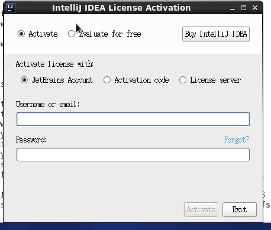Viewport: 271px width, 230px height.
Task: Focus the Password input field
Action: pos(133,154)
